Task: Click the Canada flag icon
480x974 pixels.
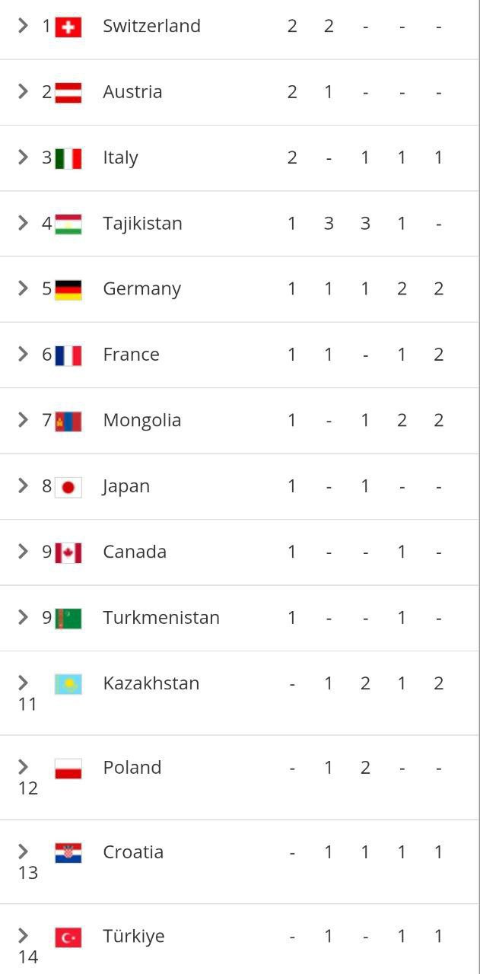Action: [68, 552]
